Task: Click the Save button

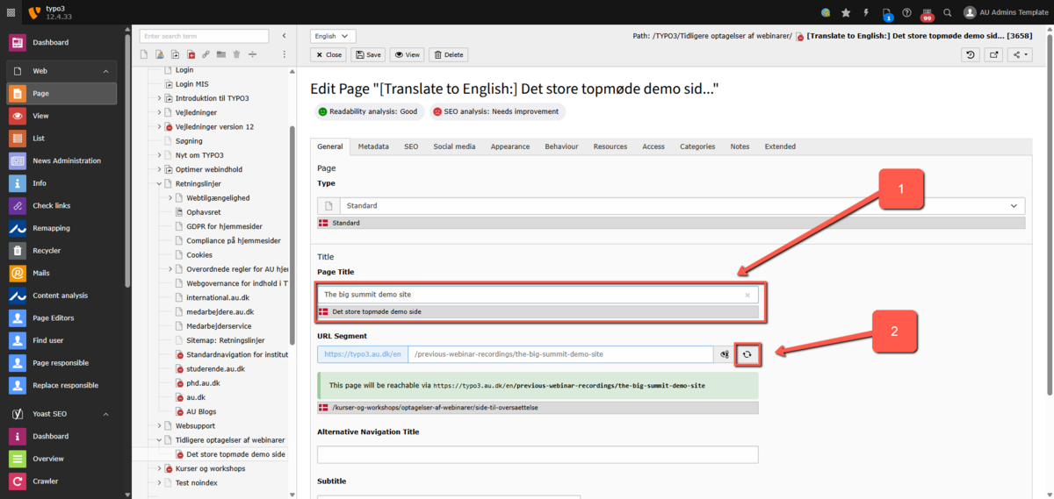Action: point(368,54)
